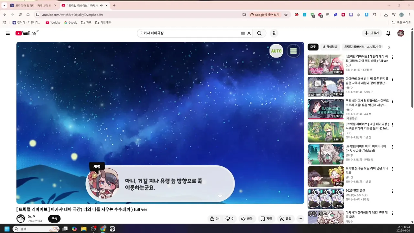The height and width of the screenshot is (233, 414).
Task: Toggle the AUTO button in video
Action: 276,51
